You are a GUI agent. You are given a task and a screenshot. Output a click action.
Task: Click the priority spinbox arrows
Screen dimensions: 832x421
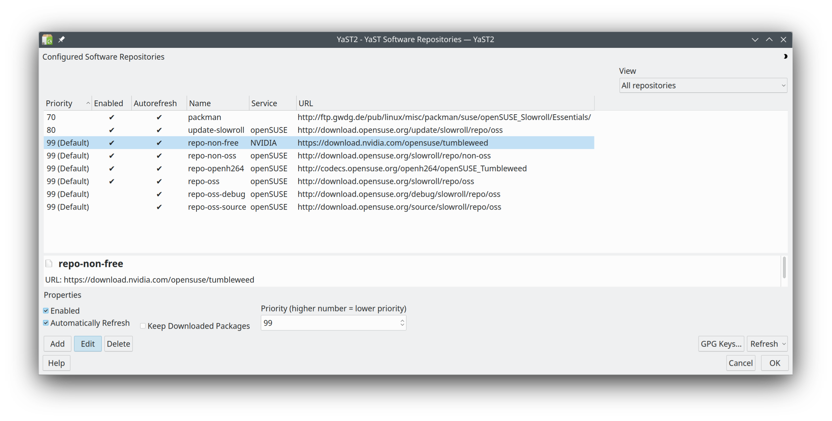402,323
